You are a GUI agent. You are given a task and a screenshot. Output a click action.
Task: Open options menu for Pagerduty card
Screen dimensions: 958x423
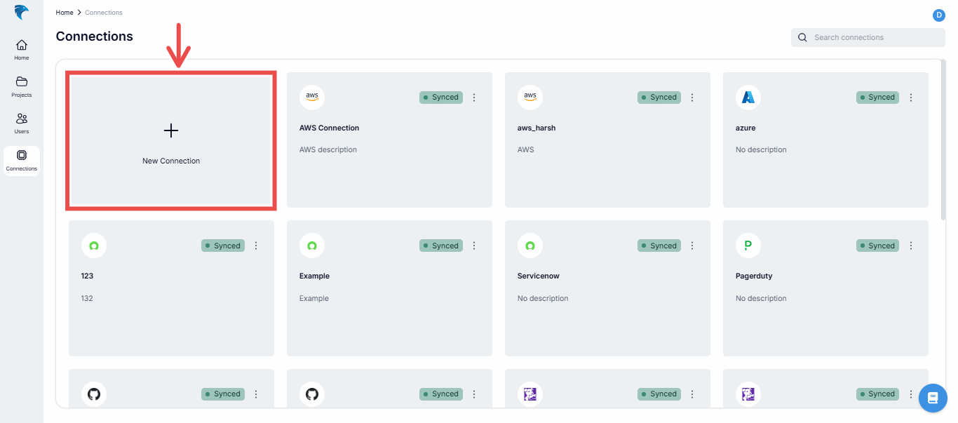pos(911,246)
